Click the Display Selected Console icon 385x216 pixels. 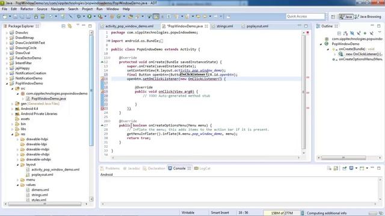(x=351, y=168)
